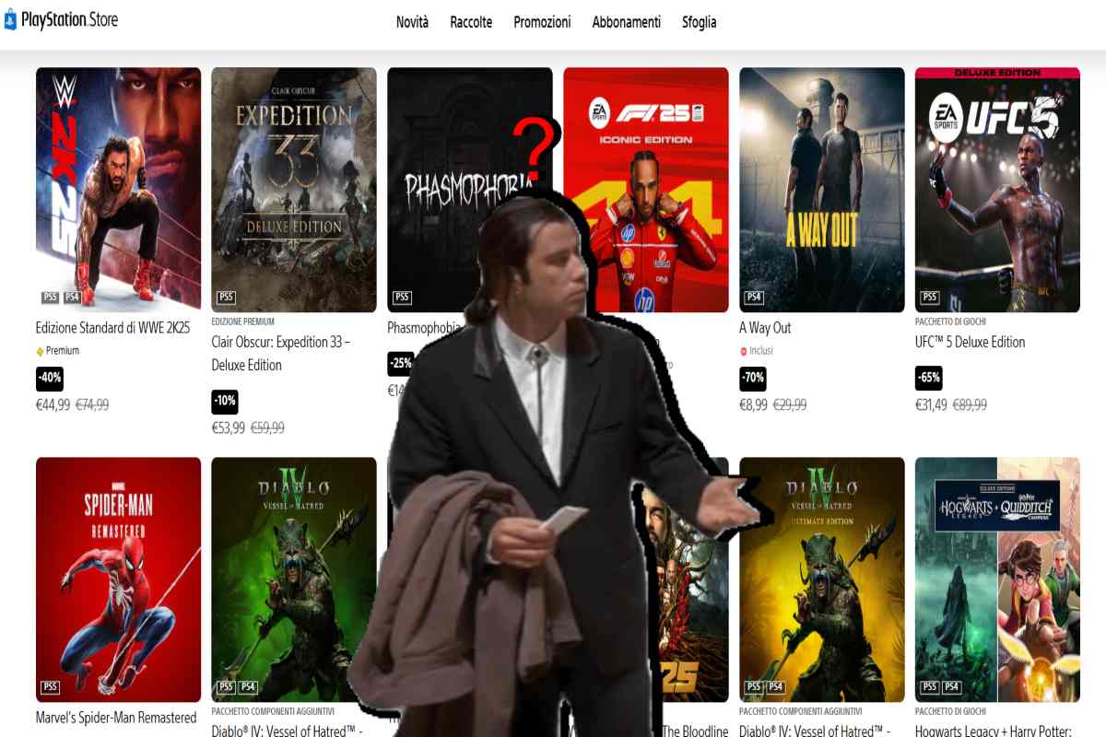Select UFC 5 Deluxe Edition cover image

pos(997,189)
